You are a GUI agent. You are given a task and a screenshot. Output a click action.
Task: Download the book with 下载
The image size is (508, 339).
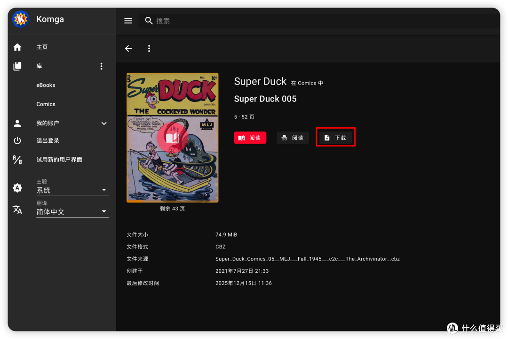tap(335, 138)
